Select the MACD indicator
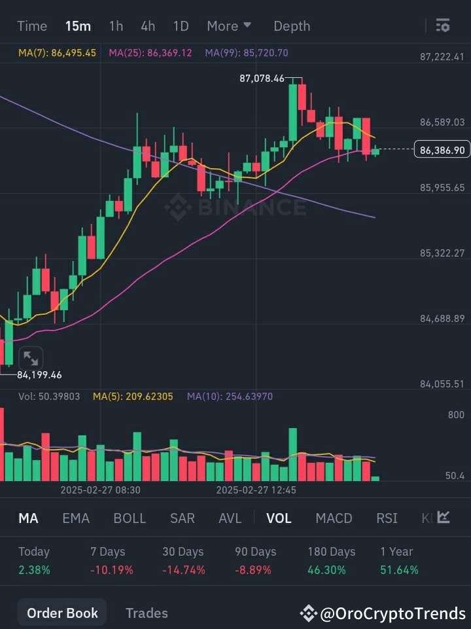 [334, 518]
